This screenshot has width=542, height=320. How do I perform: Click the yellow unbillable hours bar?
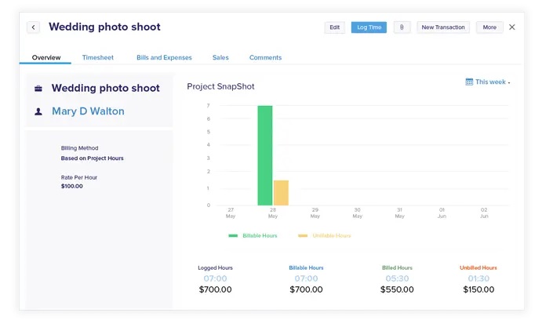(x=281, y=193)
